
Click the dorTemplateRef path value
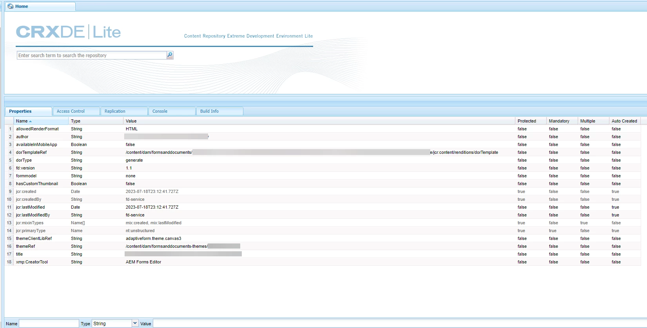(312, 152)
